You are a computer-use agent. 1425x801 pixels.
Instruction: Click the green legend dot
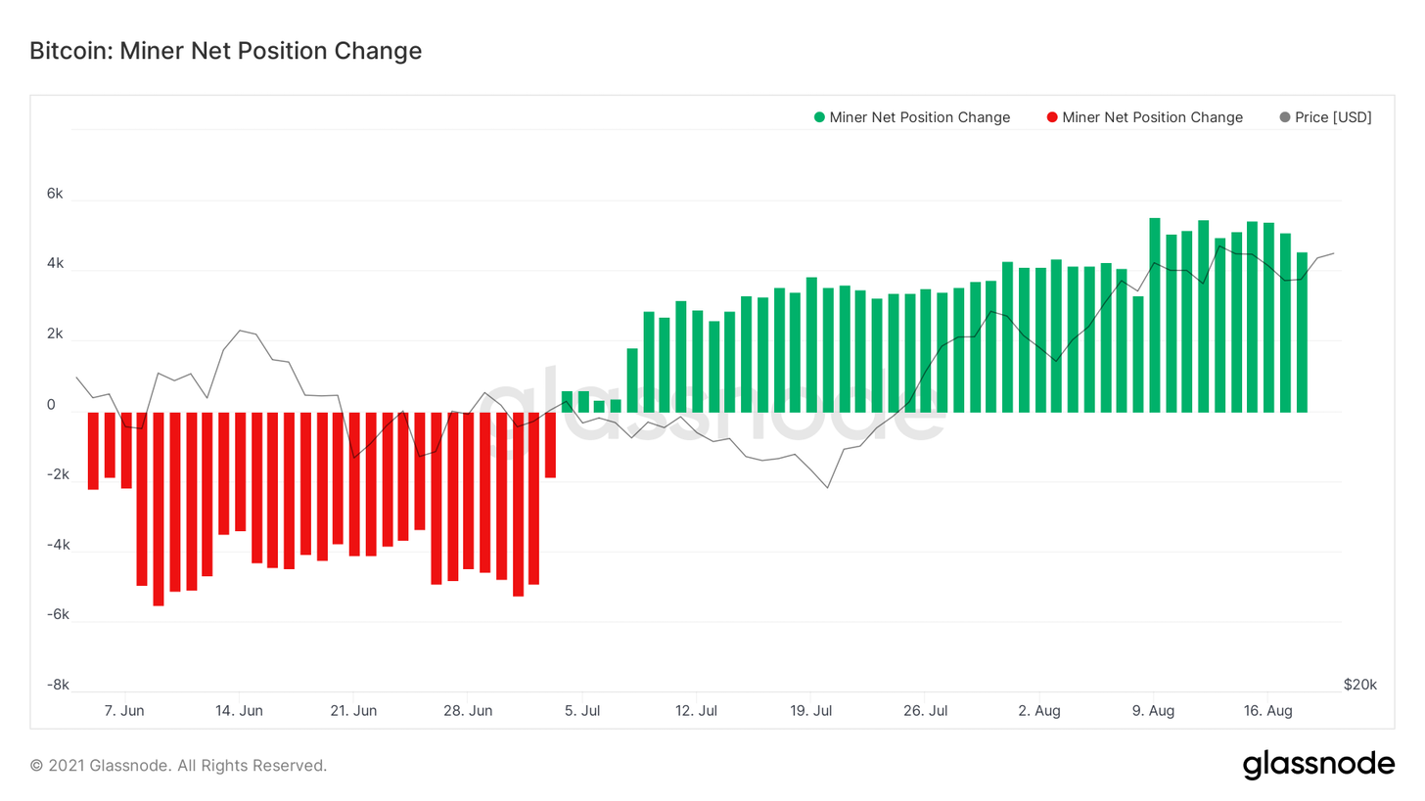[819, 117]
